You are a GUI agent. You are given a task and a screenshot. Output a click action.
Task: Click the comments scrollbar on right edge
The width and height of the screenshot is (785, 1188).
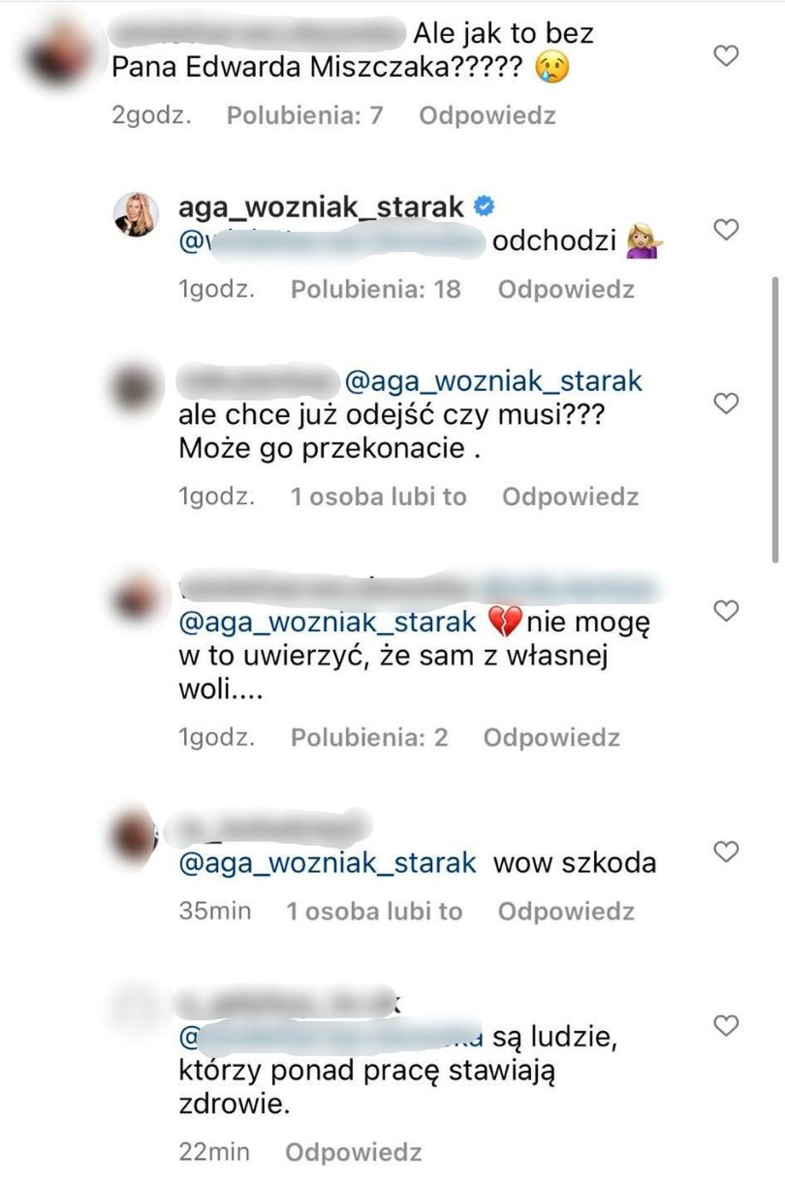click(774, 417)
